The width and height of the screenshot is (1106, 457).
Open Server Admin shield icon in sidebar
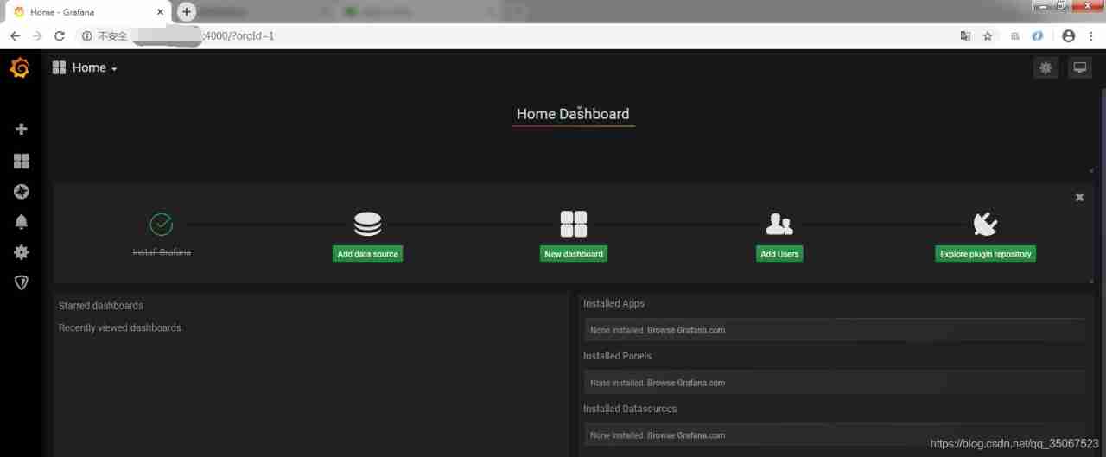(x=22, y=282)
